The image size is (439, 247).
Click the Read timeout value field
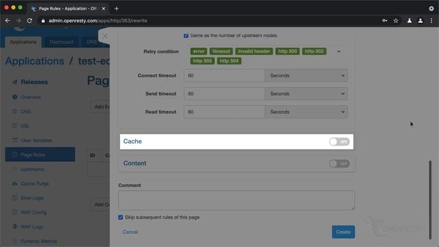(224, 112)
